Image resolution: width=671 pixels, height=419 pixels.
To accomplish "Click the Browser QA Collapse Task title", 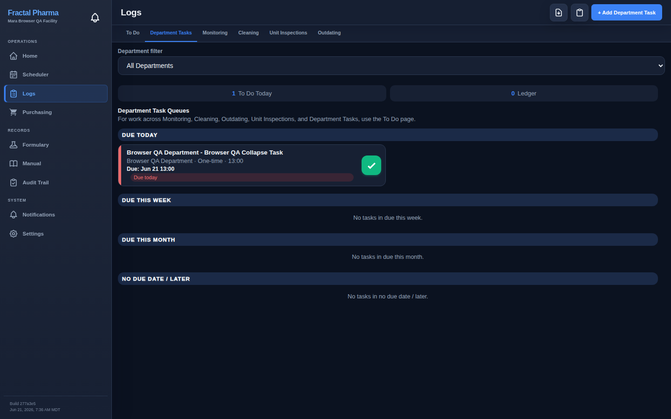I will click(205, 153).
